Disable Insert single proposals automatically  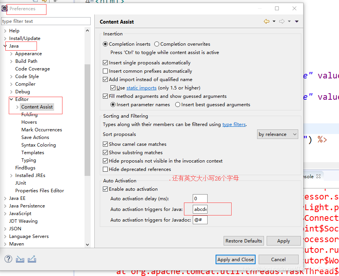(105, 62)
